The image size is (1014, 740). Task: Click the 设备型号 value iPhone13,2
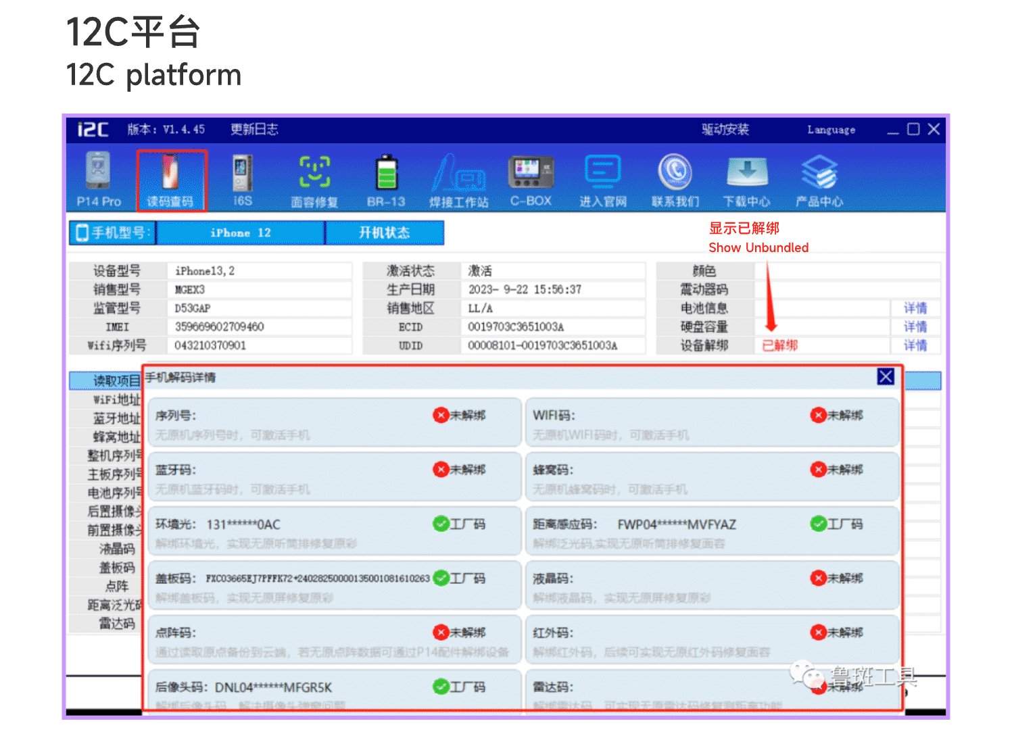click(205, 271)
